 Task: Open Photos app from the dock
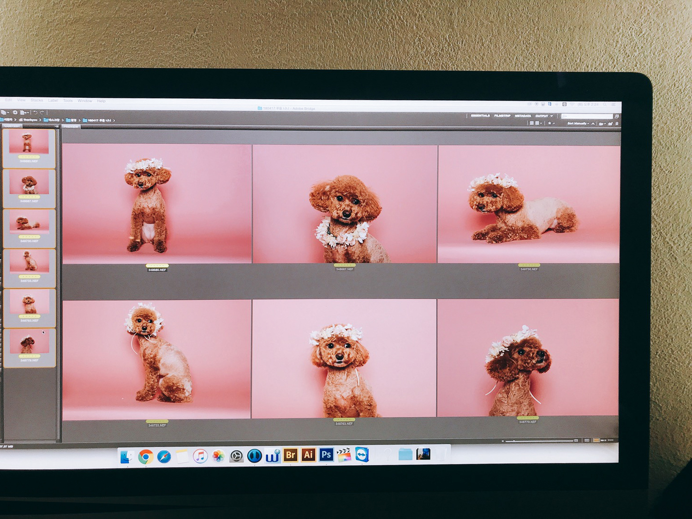pyautogui.click(x=218, y=456)
